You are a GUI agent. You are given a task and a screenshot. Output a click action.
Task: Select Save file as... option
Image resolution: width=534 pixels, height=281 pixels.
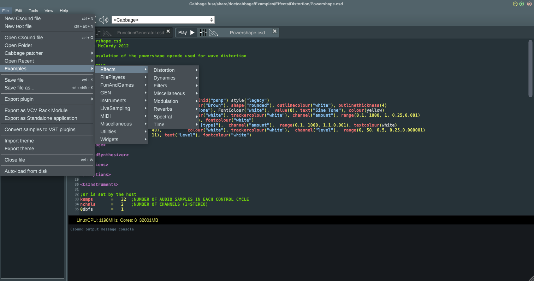pyautogui.click(x=19, y=88)
